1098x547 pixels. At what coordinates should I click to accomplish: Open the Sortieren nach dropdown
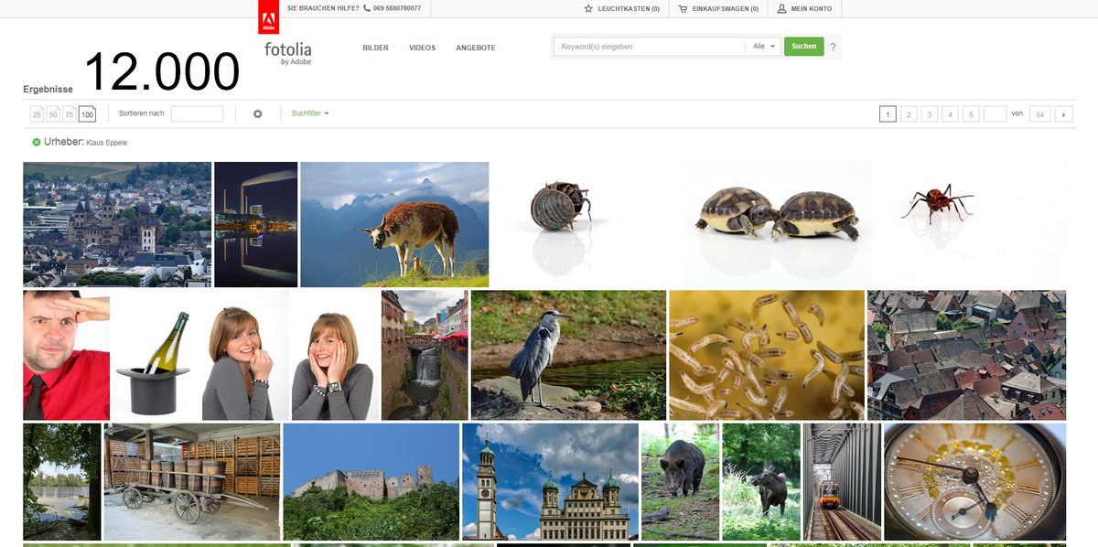pyautogui.click(x=197, y=114)
